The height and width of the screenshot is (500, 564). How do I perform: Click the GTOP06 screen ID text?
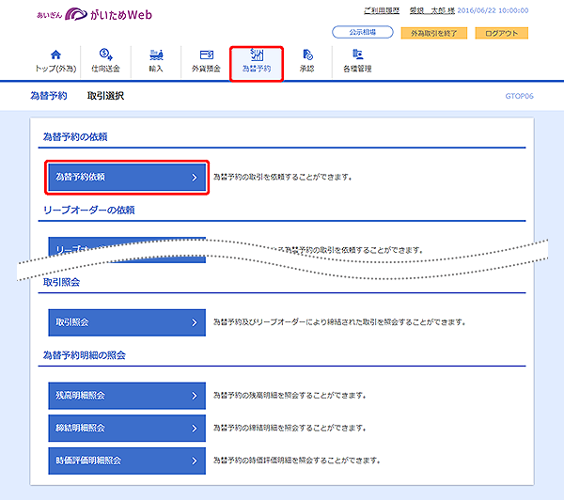pos(520,96)
